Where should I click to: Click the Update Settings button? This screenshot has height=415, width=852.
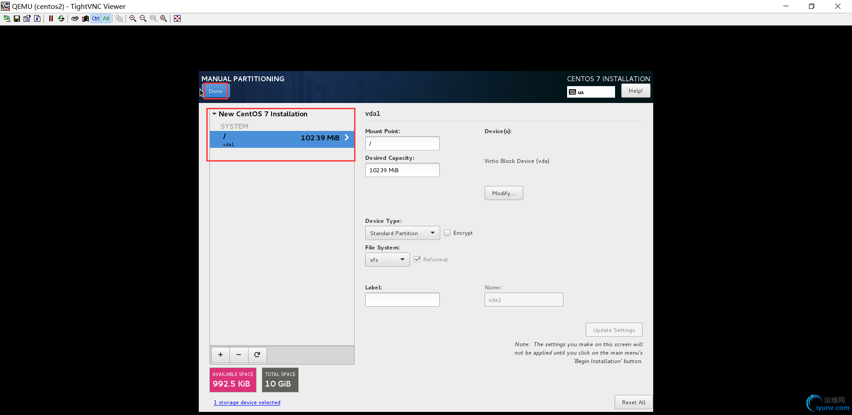(x=614, y=330)
